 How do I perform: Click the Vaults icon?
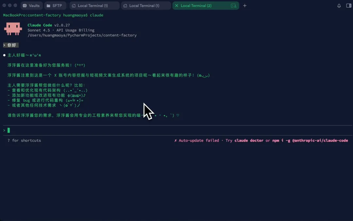(x=25, y=6)
